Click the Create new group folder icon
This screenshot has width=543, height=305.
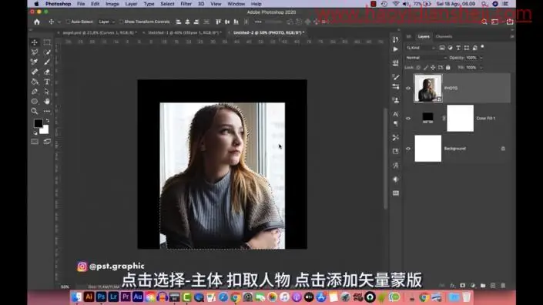point(483,286)
